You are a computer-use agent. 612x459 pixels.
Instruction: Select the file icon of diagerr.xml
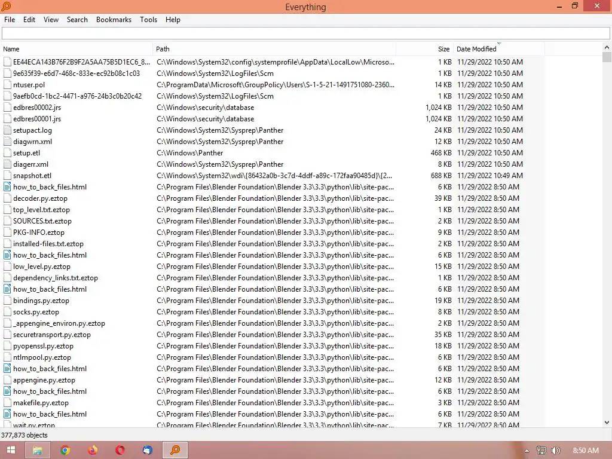(x=7, y=164)
